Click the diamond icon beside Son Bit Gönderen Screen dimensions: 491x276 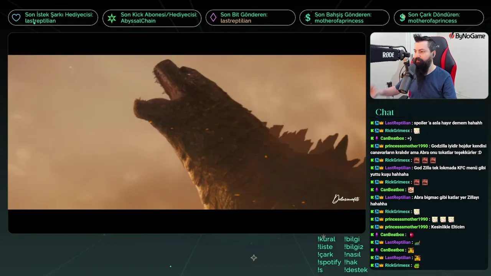coord(213,18)
